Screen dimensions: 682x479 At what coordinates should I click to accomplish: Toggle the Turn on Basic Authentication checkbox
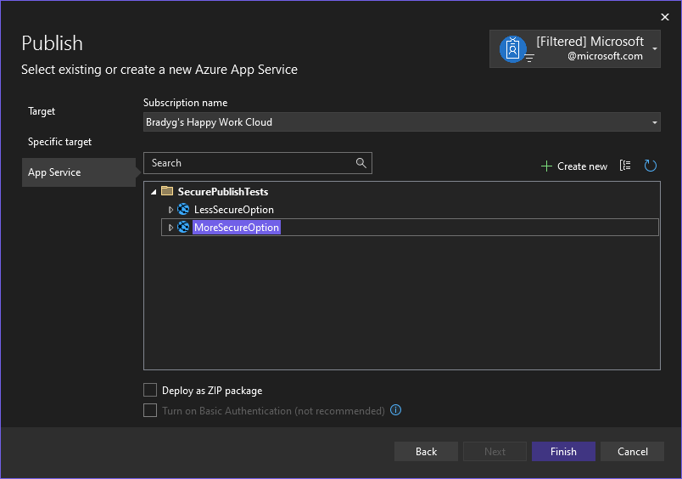pos(150,410)
